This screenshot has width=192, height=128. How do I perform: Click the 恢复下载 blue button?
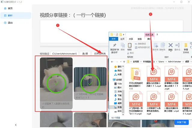click(181, 122)
